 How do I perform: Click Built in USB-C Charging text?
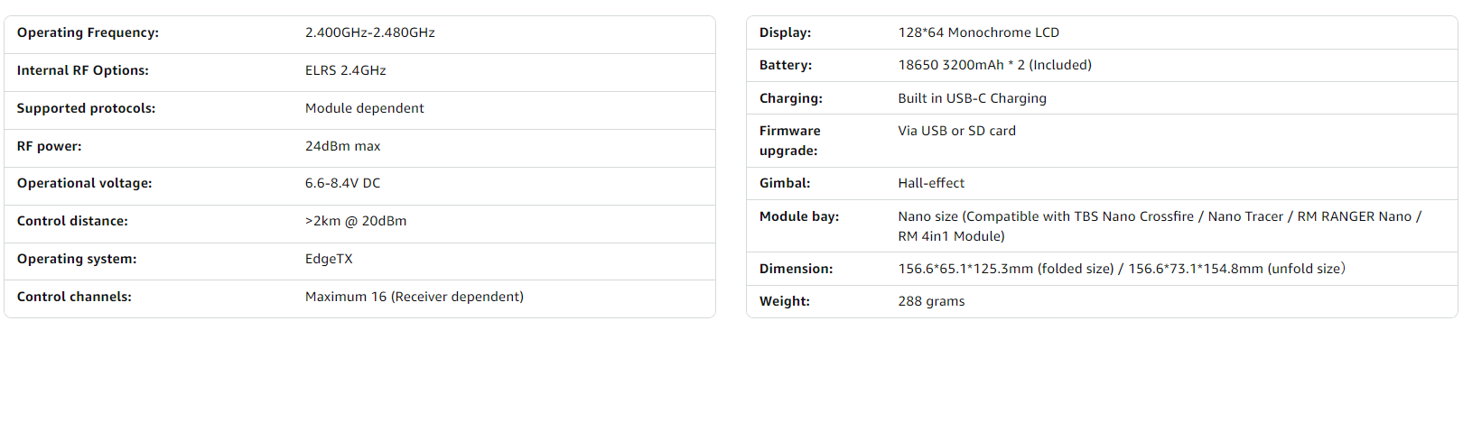[x=972, y=98]
